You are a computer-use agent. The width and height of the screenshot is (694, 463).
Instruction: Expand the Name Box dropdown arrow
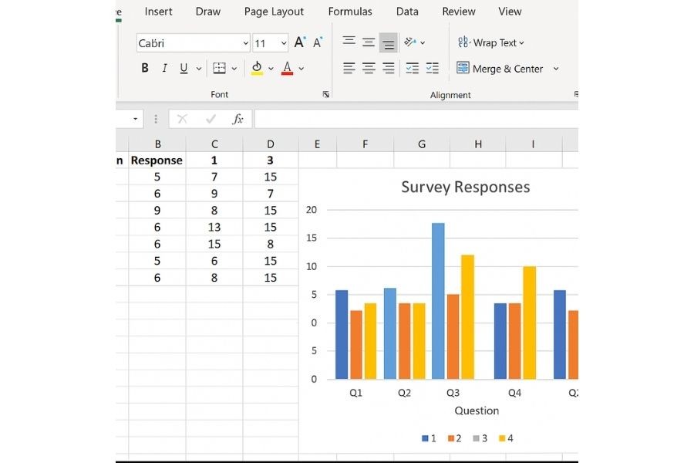point(136,119)
